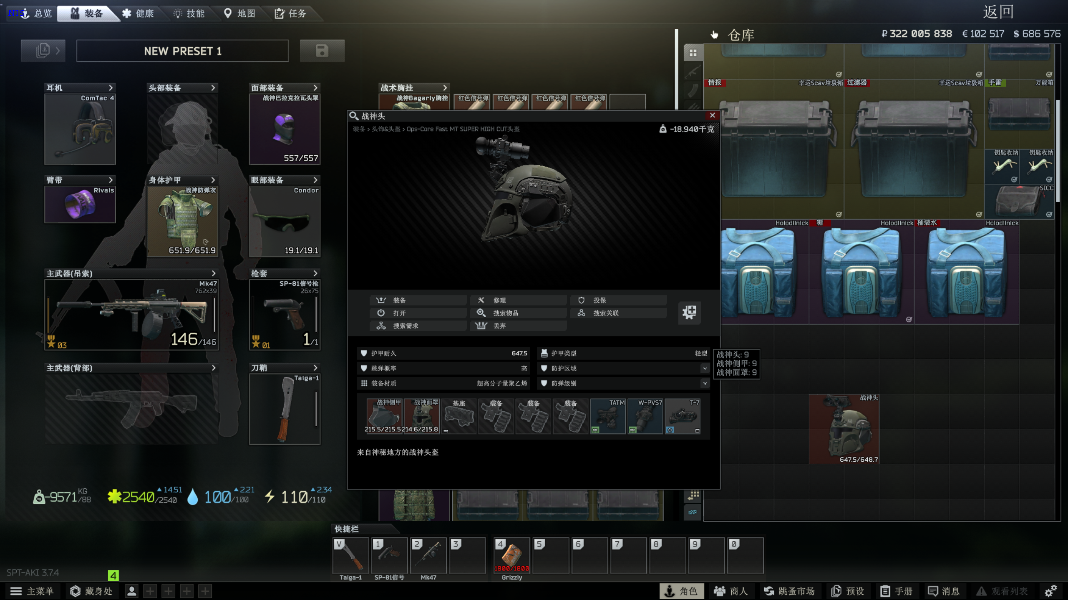
Task: Toggle the blue double-arrow button below stash sort
Action: click(693, 512)
